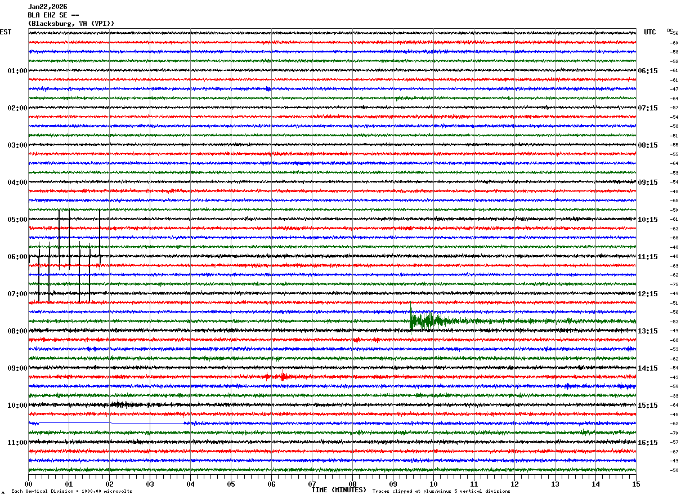Click the "09" minute axis tick label

click(x=393, y=484)
